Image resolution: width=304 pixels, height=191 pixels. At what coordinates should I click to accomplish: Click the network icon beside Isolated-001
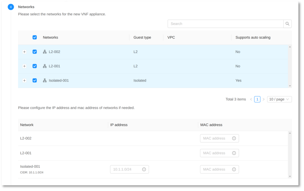point(45,80)
